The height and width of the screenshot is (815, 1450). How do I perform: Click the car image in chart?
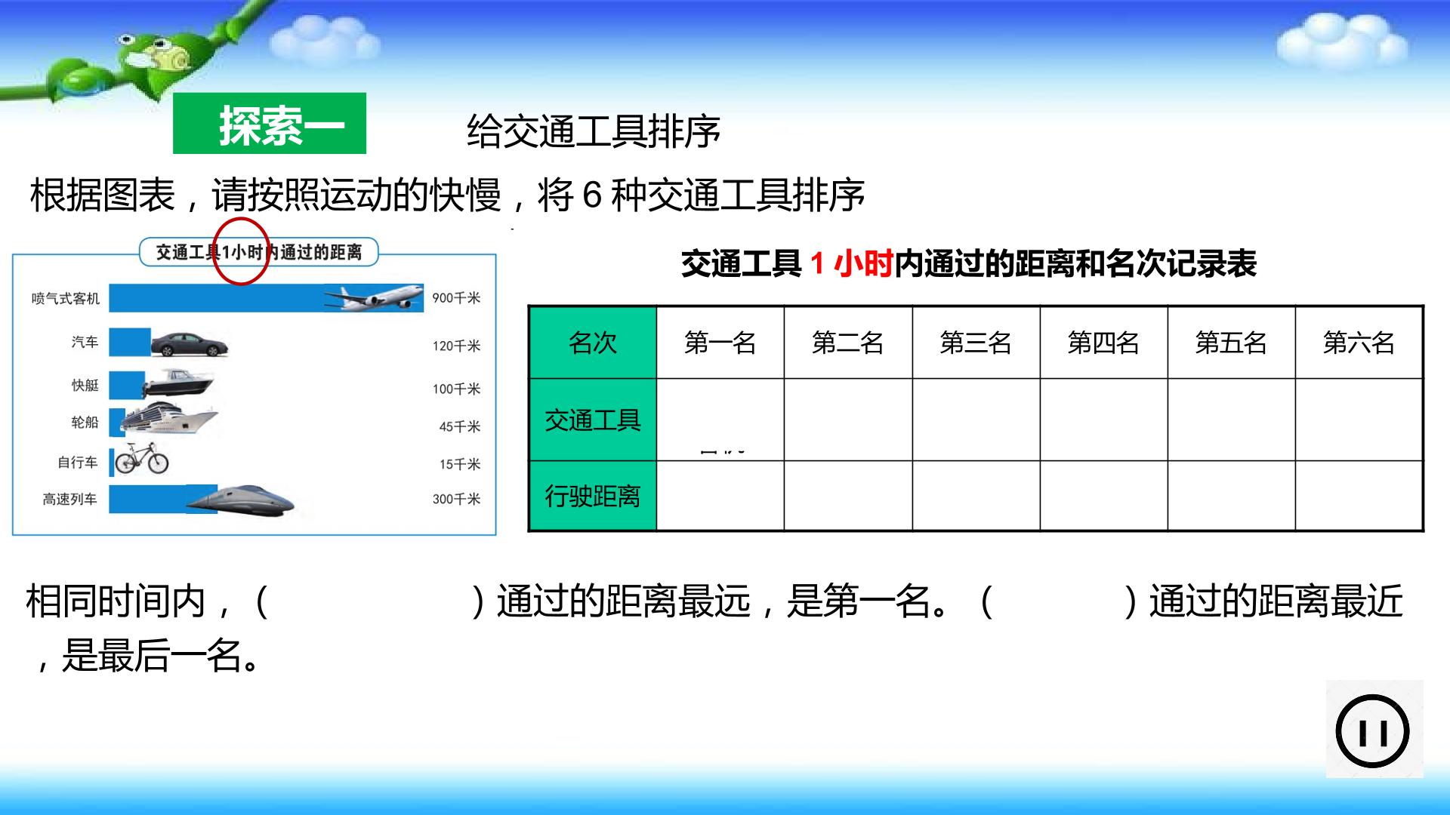[189, 343]
